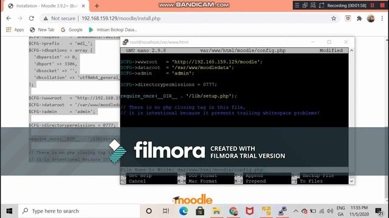Open the red shield extension icon
The image size is (389, 218).
tap(348, 18)
